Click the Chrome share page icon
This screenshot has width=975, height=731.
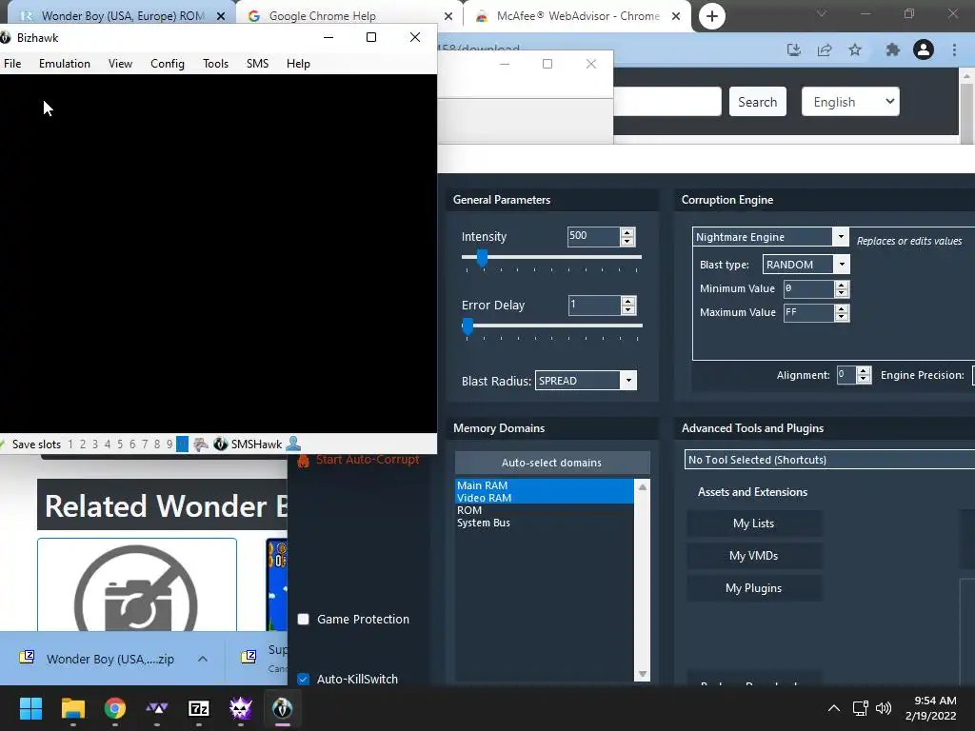tap(825, 49)
